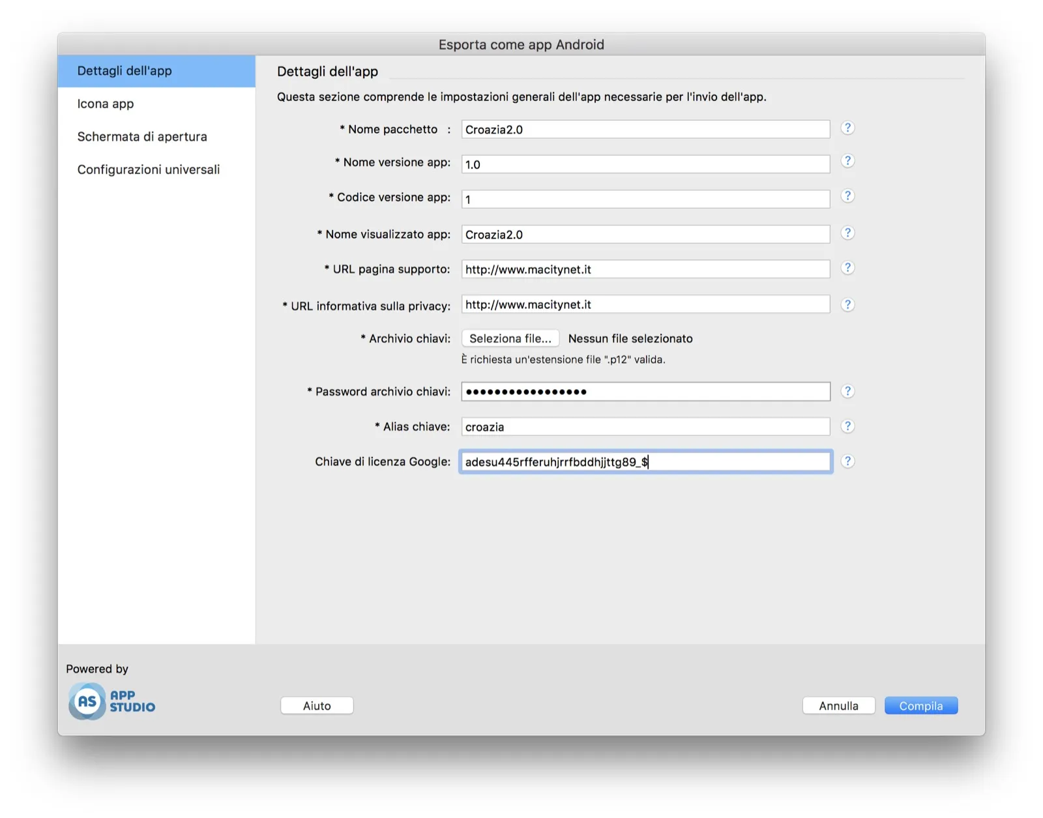The image size is (1043, 818).
Task: Click the Password archivio chiavi field
Action: coord(645,392)
